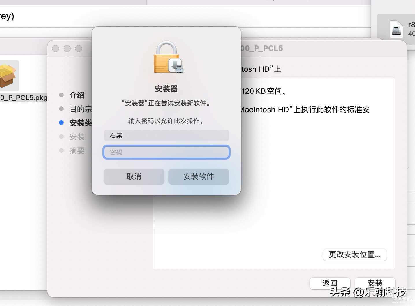415x306 pixels.
Task: Click the 摘要 step bullet
Action: (61, 150)
